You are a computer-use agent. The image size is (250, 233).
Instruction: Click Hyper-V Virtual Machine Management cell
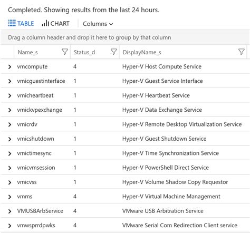(x=171, y=197)
